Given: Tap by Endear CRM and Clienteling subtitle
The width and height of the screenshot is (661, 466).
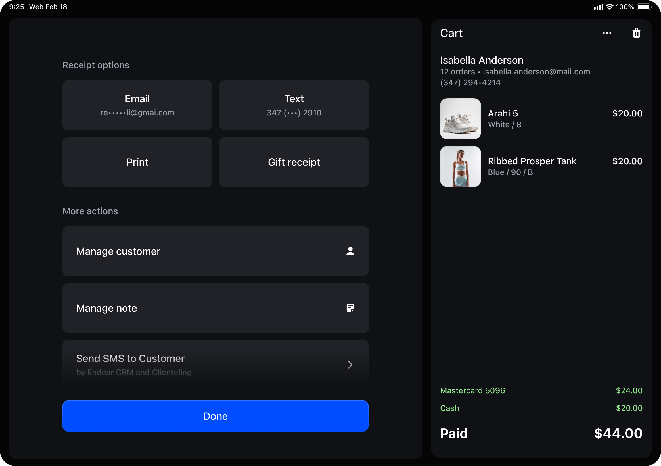Looking at the screenshot, I should tap(134, 372).
